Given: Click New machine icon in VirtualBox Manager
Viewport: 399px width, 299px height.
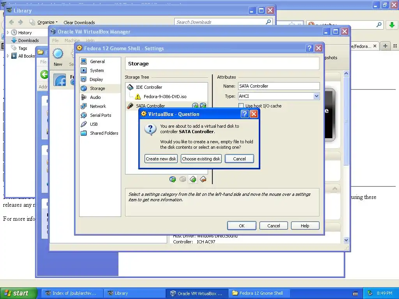Looking at the screenshot, I should click(58, 58).
